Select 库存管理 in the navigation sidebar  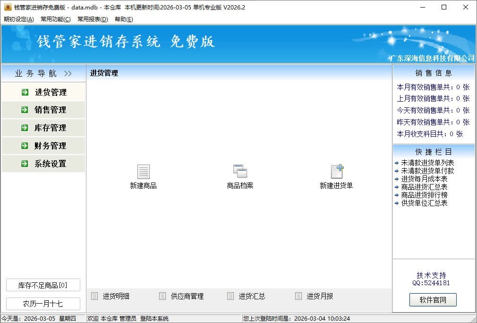(x=50, y=128)
